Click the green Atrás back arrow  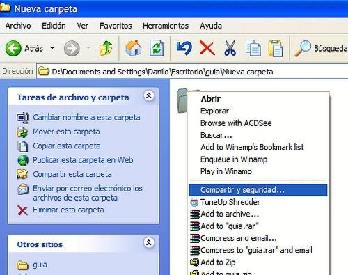pos(13,48)
